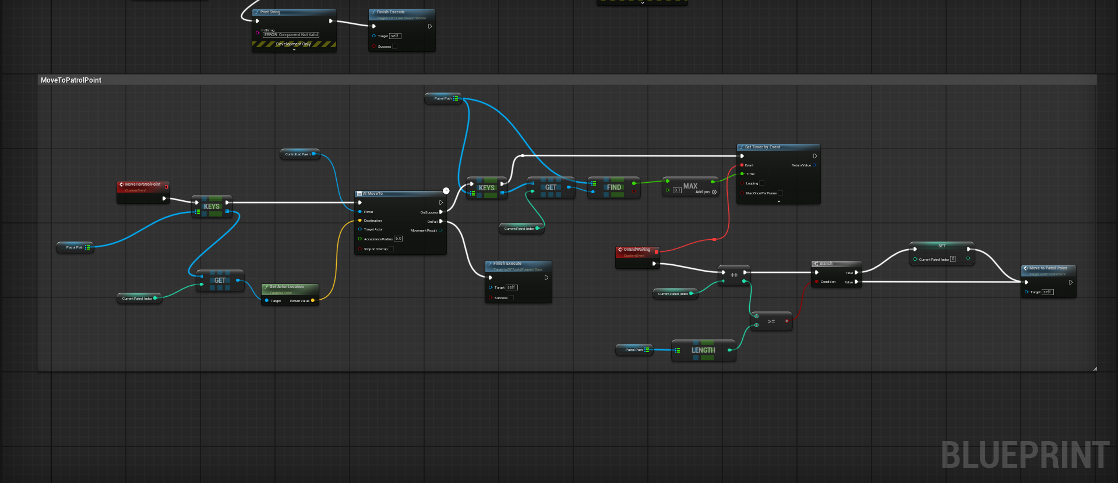The height and width of the screenshot is (483, 1118).
Task: Click the AI MoveTo On Success exec pin
Action: coord(441,212)
